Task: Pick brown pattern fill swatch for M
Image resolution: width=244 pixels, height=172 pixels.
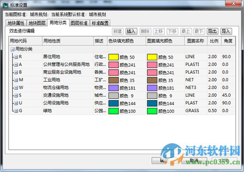Action: tap(152, 80)
